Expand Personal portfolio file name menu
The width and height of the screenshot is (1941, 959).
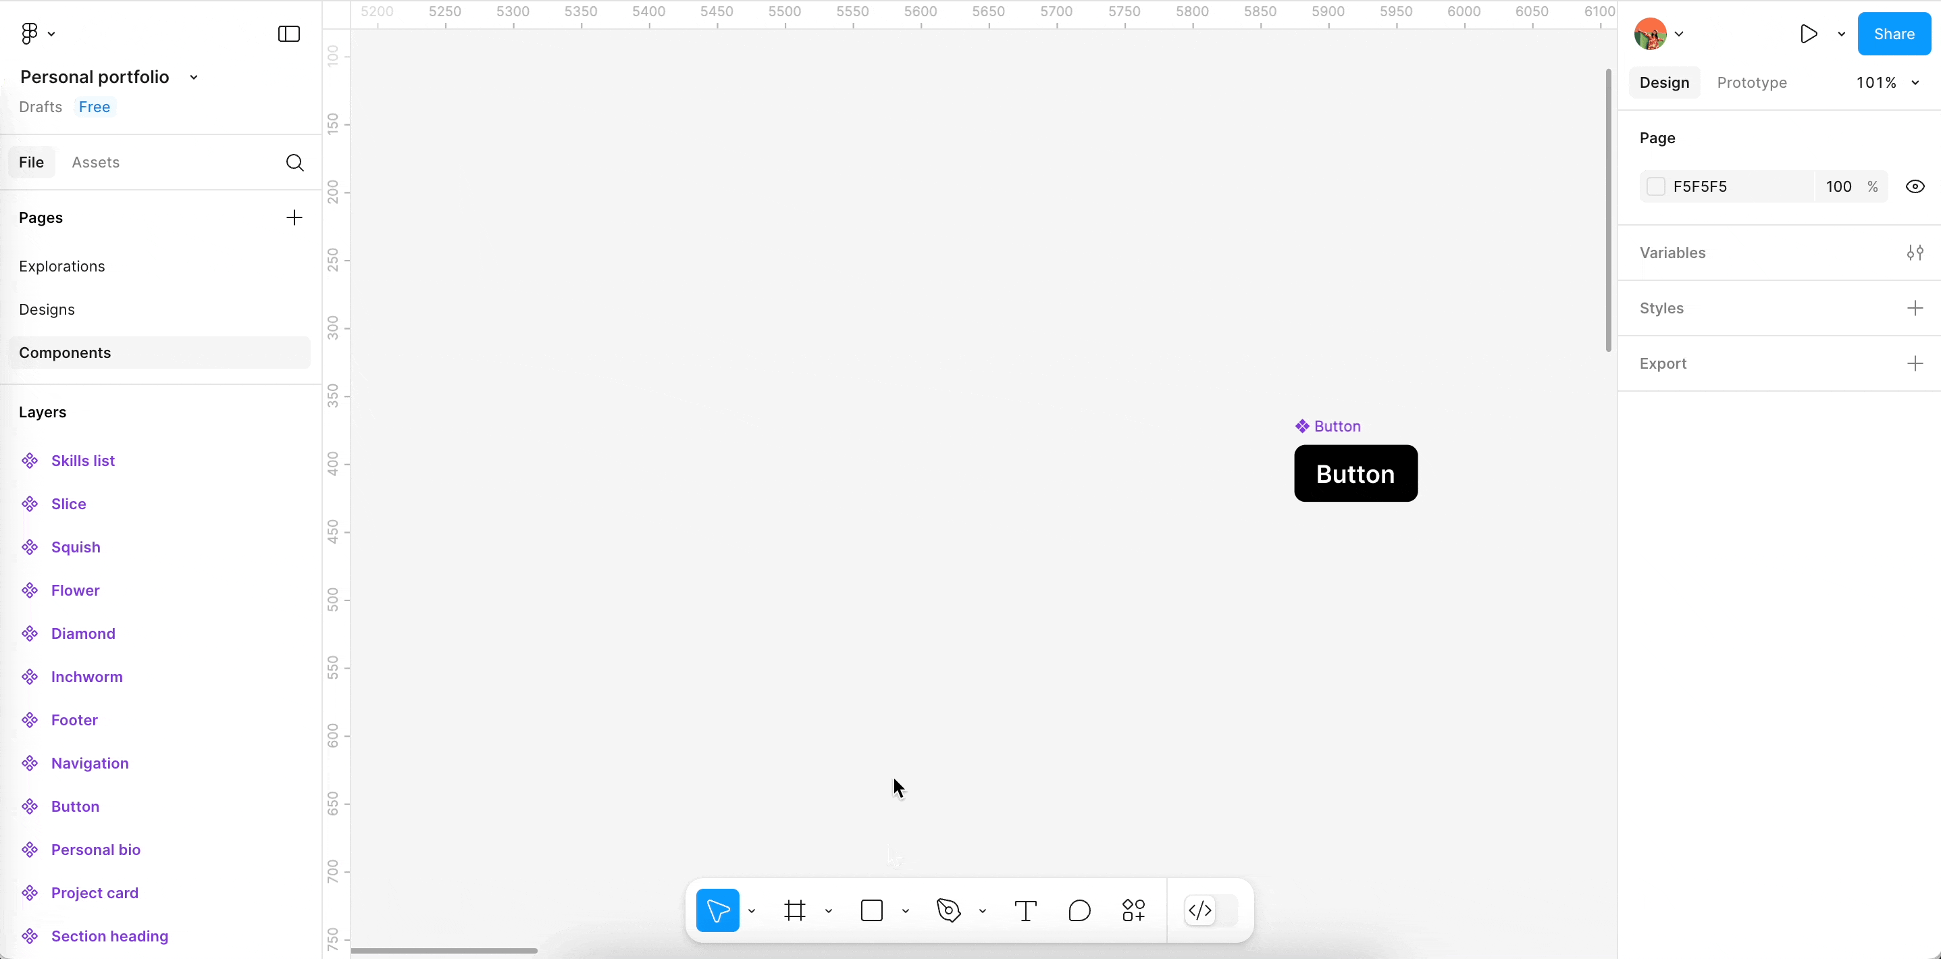pos(194,78)
